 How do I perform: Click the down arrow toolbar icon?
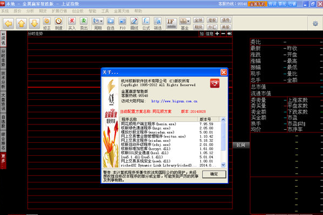[x=34, y=23]
